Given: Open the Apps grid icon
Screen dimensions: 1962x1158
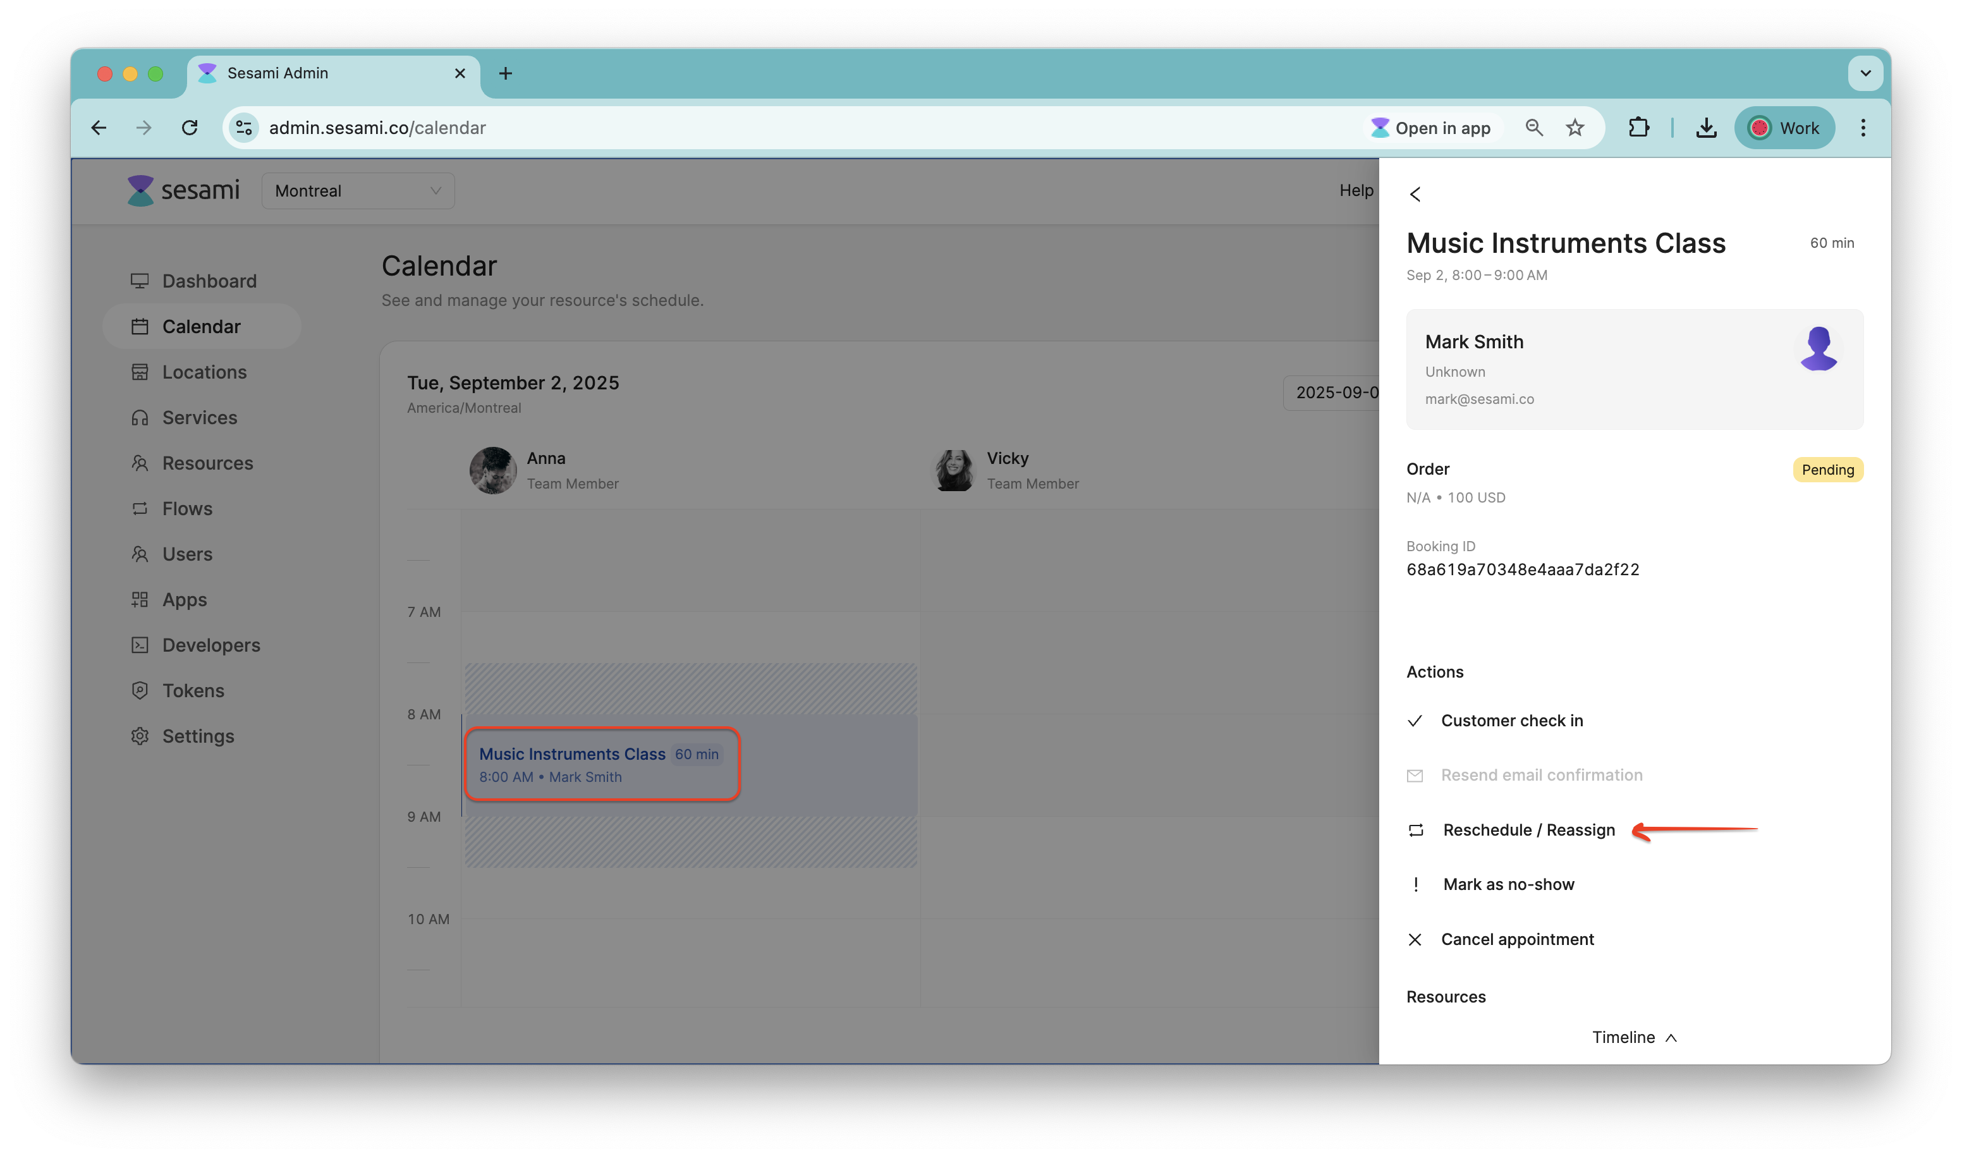Looking at the screenshot, I should pos(140,599).
